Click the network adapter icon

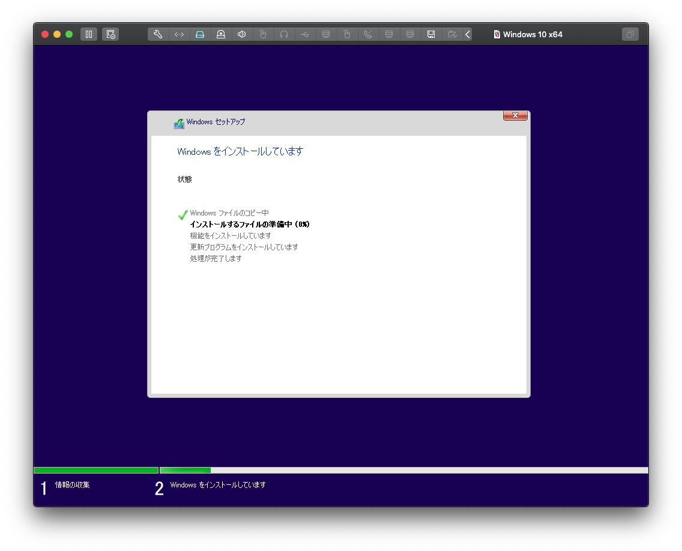179,34
